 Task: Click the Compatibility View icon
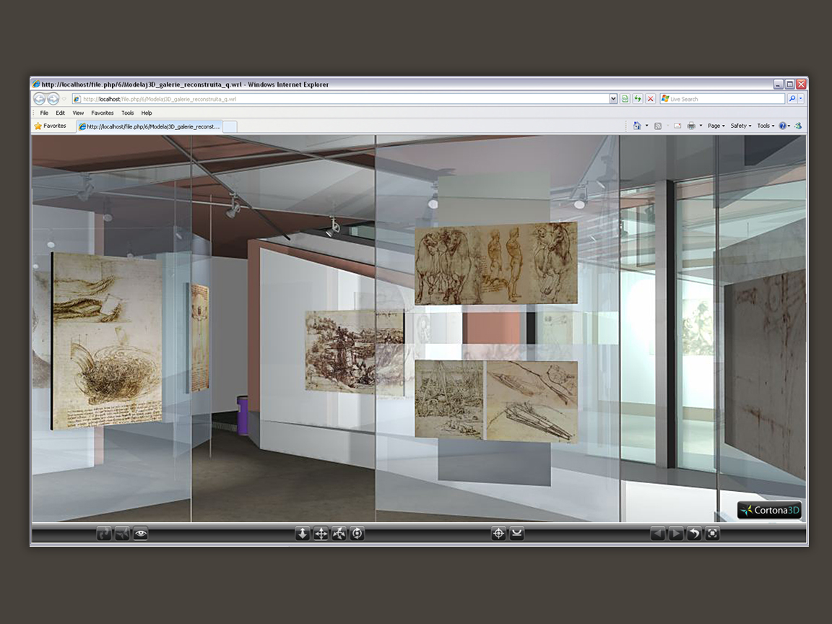pyautogui.click(x=625, y=99)
